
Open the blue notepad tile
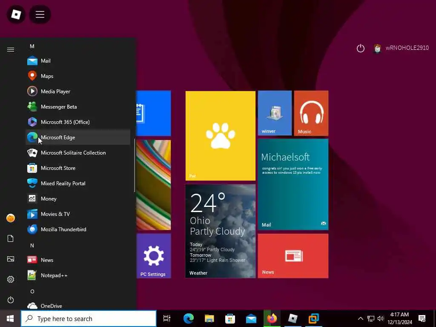[153, 113]
